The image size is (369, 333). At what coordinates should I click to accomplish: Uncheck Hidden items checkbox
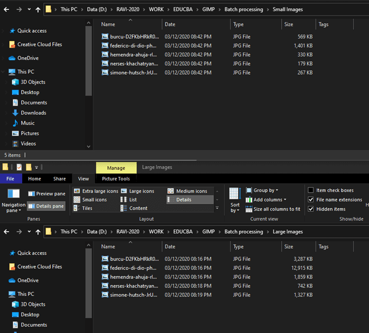[311, 209]
